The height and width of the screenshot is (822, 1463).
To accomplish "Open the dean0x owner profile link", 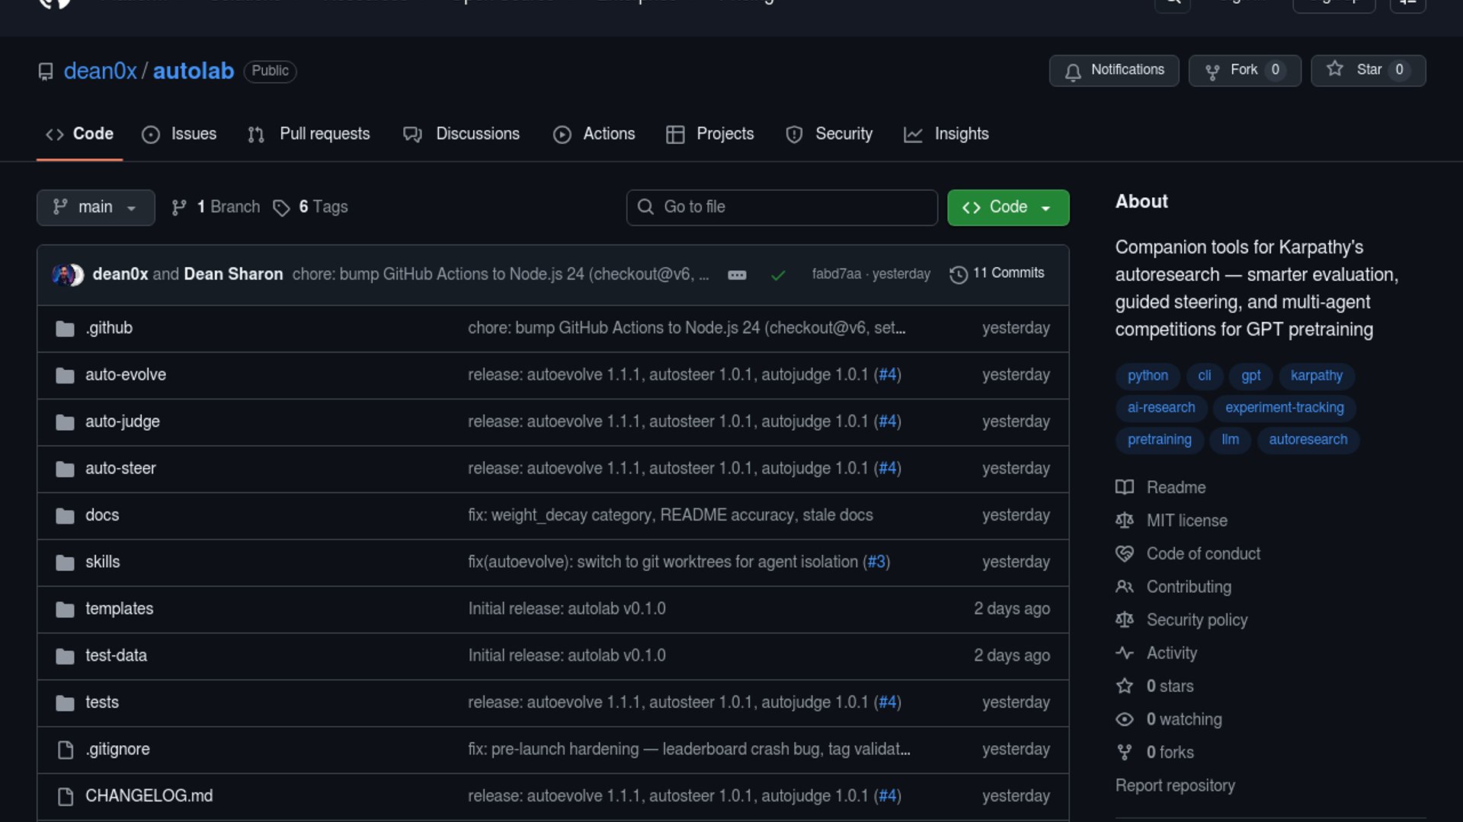I will coord(100,71).
